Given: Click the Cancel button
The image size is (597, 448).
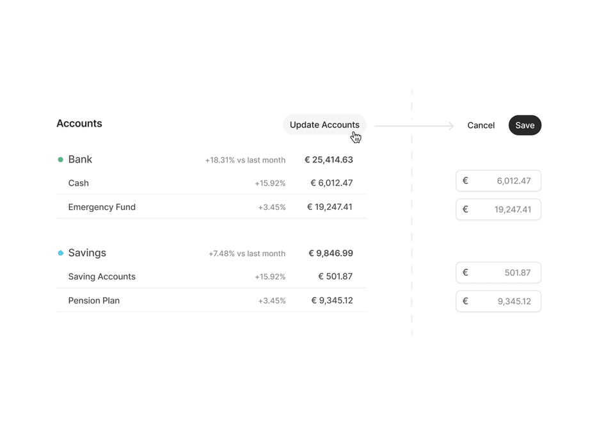Looking at the screenshot, I should (x=481, y=125).
